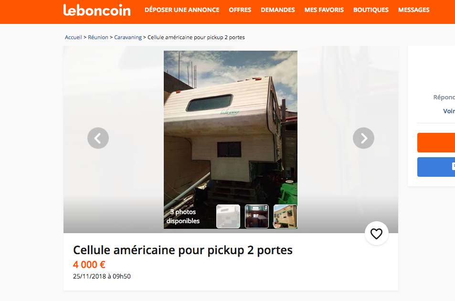
Task: Go to the Offres section
Action: pyautogui.click(x=240, y=10)
